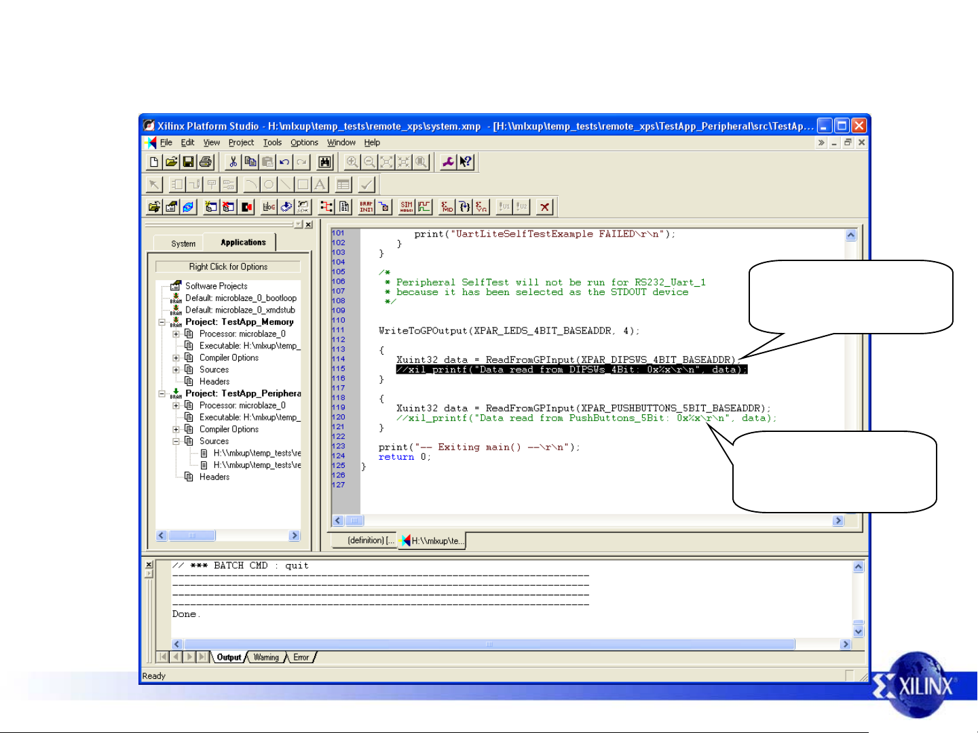Click the New file toolbar icon
The image size is (978, 733).
click(x=154, y=162)
